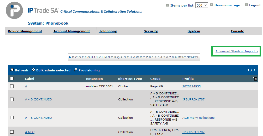Open column filter icon in table header
Screen dimensions: 263x136
click(255, 78)
